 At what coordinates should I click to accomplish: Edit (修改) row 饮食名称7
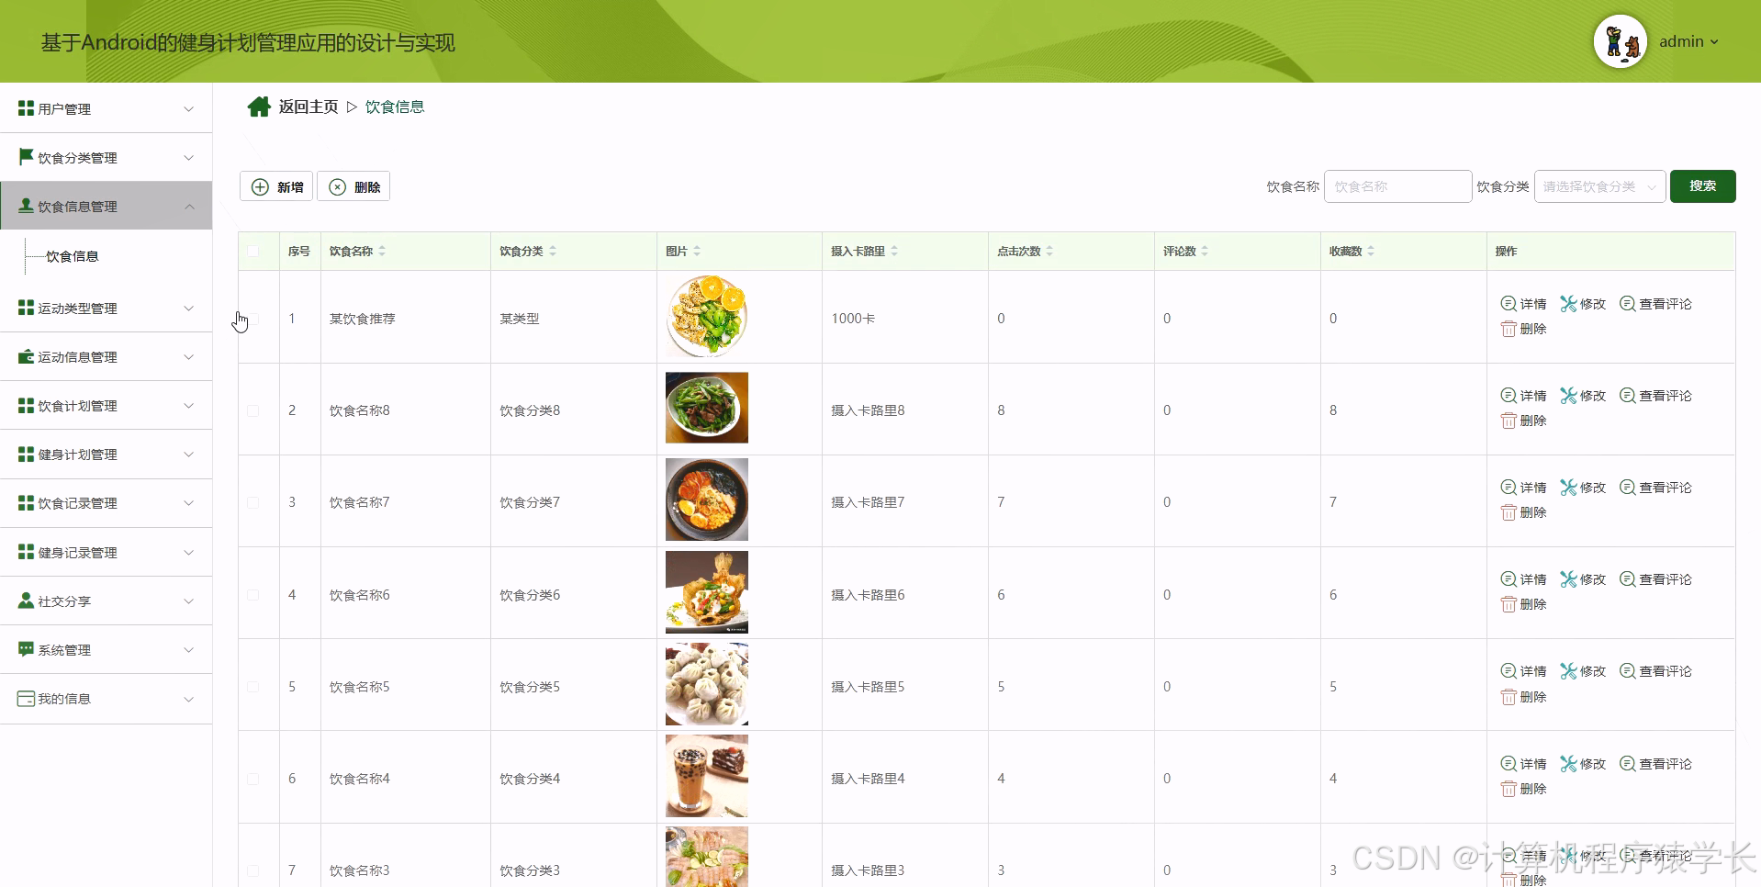tap(1583, 488)
